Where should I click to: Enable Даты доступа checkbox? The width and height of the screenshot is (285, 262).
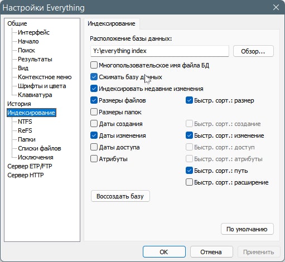coord(94,147)
